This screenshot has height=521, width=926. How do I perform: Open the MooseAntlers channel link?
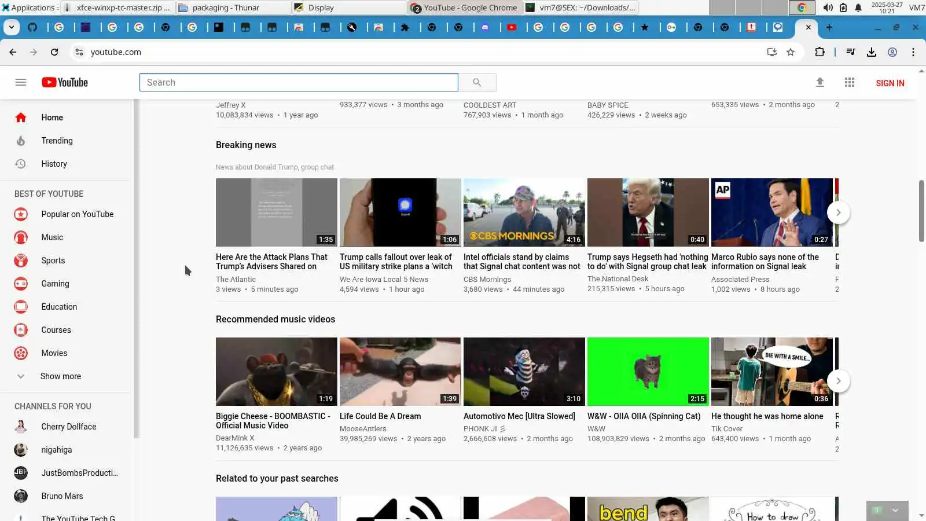tap(363, 429)
